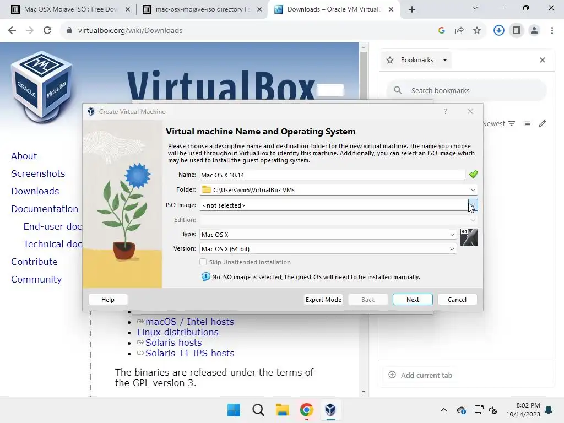Close the Create Virtual Machine dialog
564x423 pixels.
[470, 111]
